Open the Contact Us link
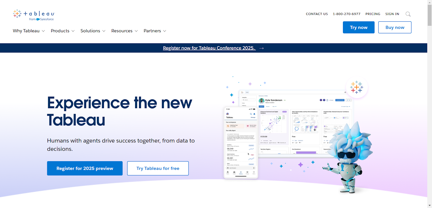Image resolution: width=432 pixels, height=208 pixels. (x=317, y=14)
